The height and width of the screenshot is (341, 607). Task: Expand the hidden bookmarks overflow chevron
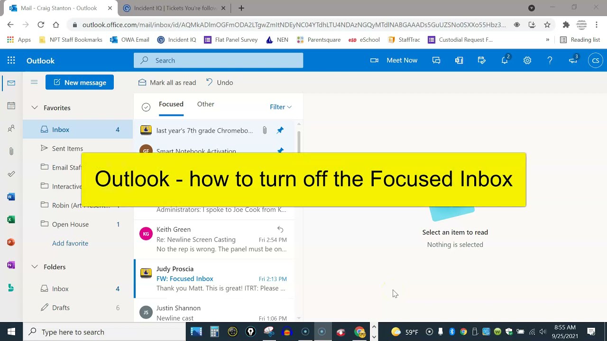pyautogui.click(x=548, y=40)
